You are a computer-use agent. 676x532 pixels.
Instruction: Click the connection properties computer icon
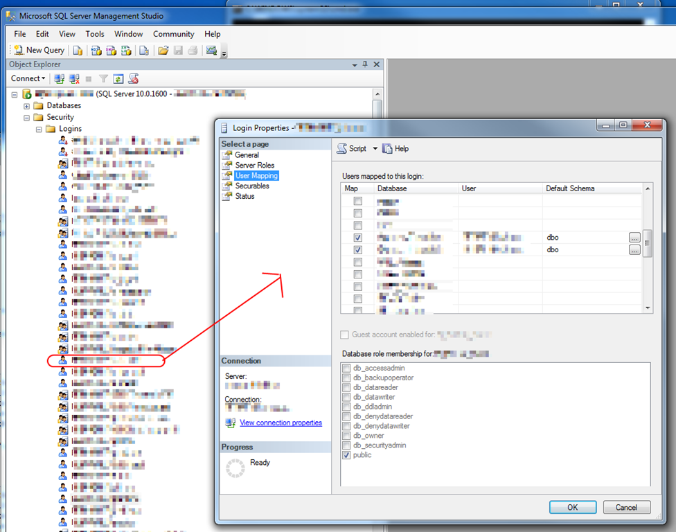click(x=230, y=423)
